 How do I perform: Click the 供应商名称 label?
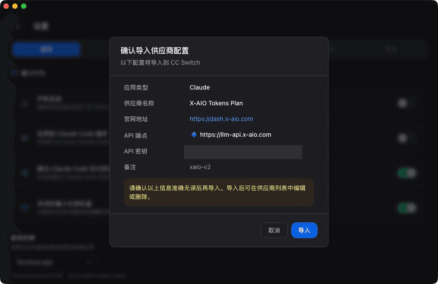point(139,103)
